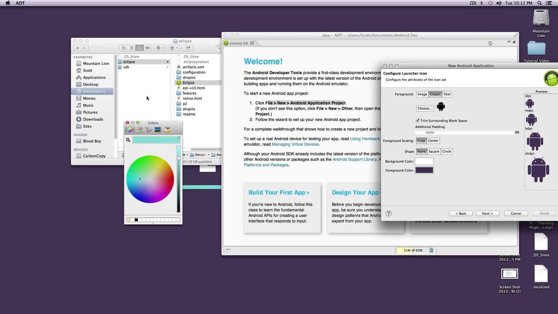Toggle Trim Surrounding Blank Space checkbox
This screenshot has width=558, height=314.
[x=418, y=120]
